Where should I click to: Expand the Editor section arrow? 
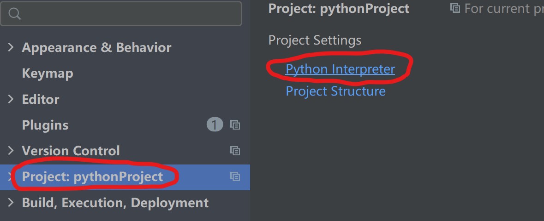(11, 99)
